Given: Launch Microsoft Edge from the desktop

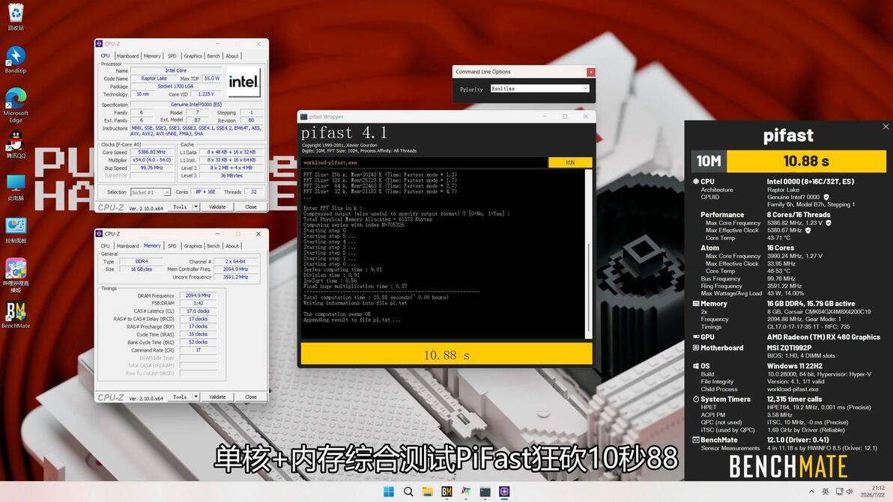Looking at the screenshot, I should click(16, 105).
